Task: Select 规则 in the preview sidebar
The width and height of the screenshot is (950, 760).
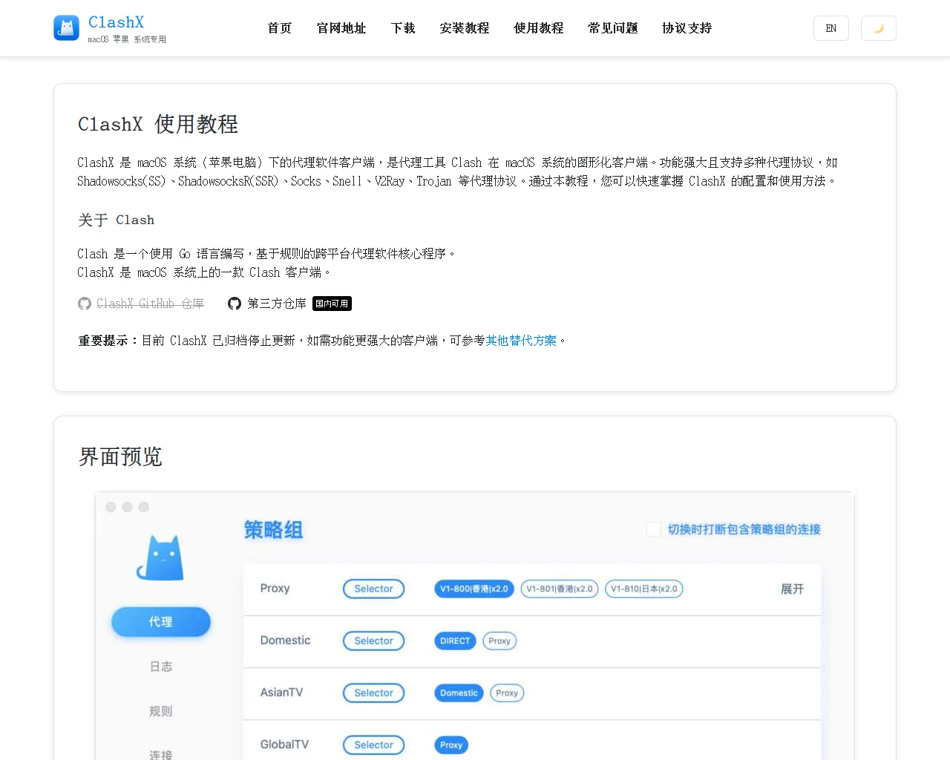Action: pyautogui.click(x=161, y=711)
